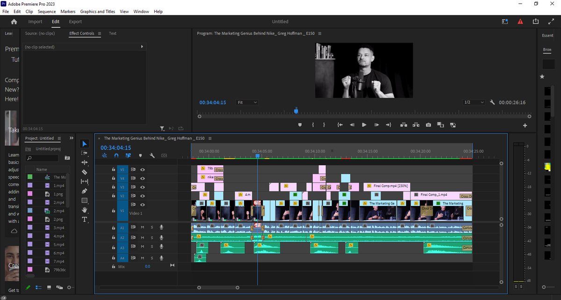
Task: Step back one frame
Action: [352, 125]
